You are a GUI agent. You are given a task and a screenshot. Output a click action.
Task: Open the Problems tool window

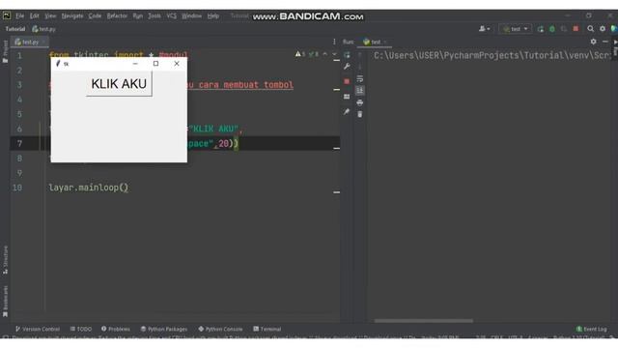pyautogui.click(x=116, y=329)
